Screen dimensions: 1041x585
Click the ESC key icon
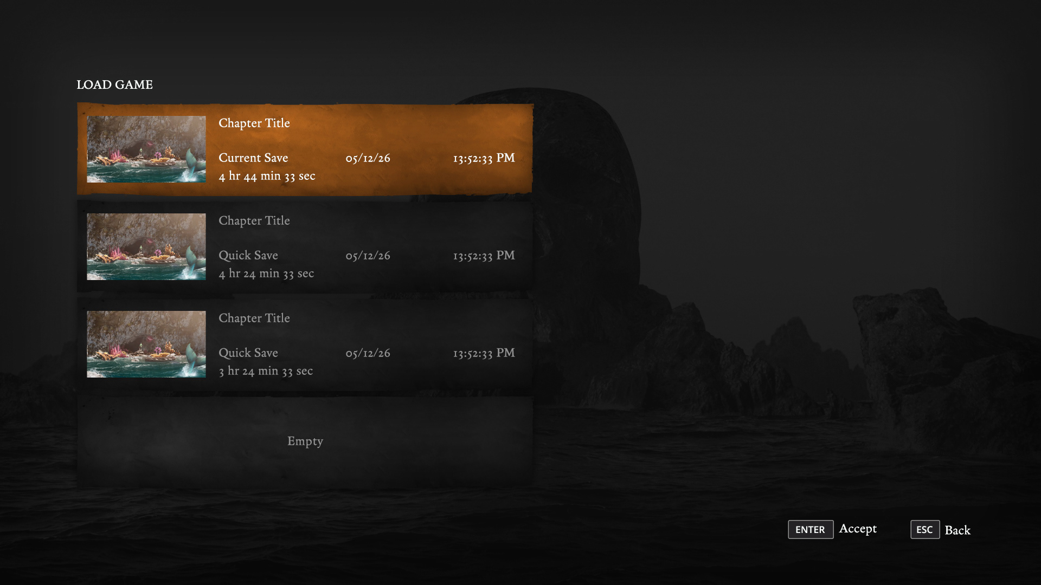924,530
